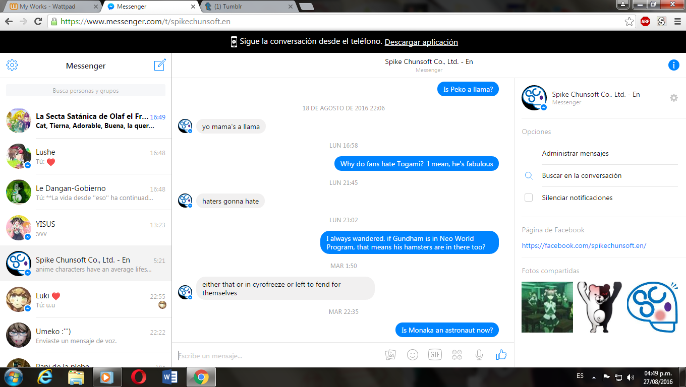Open the Luki conversation

click(x=86, y=300)
